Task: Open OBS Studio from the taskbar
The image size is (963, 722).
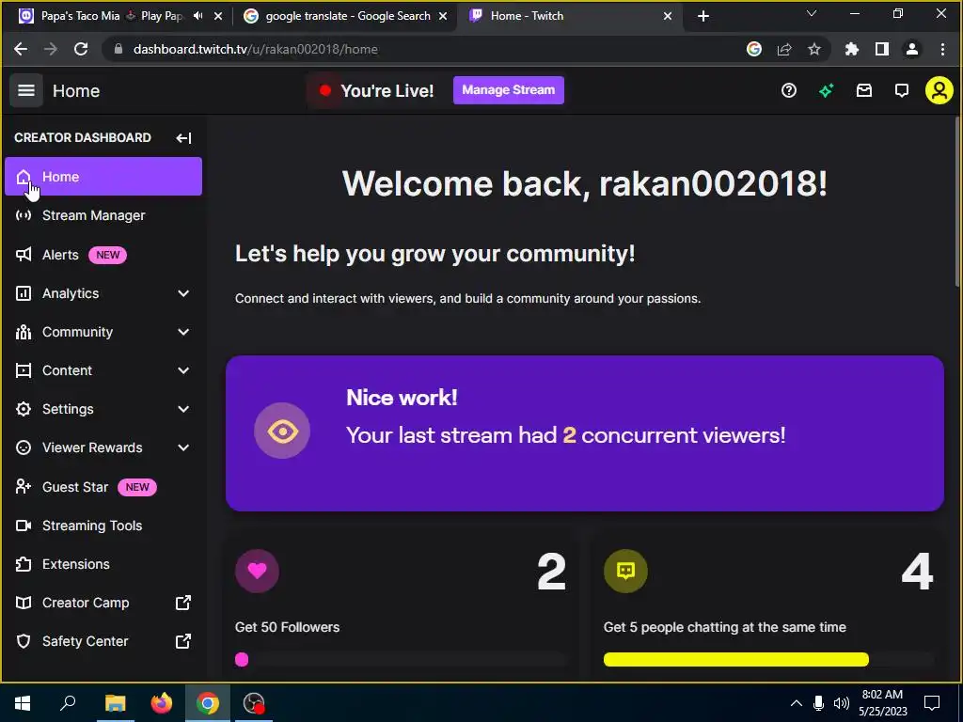Action: pos(254,703)
